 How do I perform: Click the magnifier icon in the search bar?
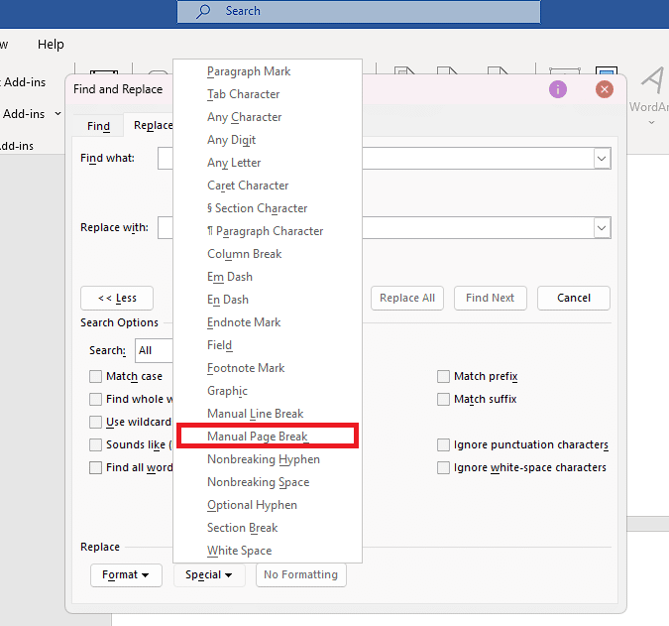coord(203,11)
